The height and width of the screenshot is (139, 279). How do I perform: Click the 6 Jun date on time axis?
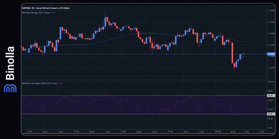click(123, 132)
